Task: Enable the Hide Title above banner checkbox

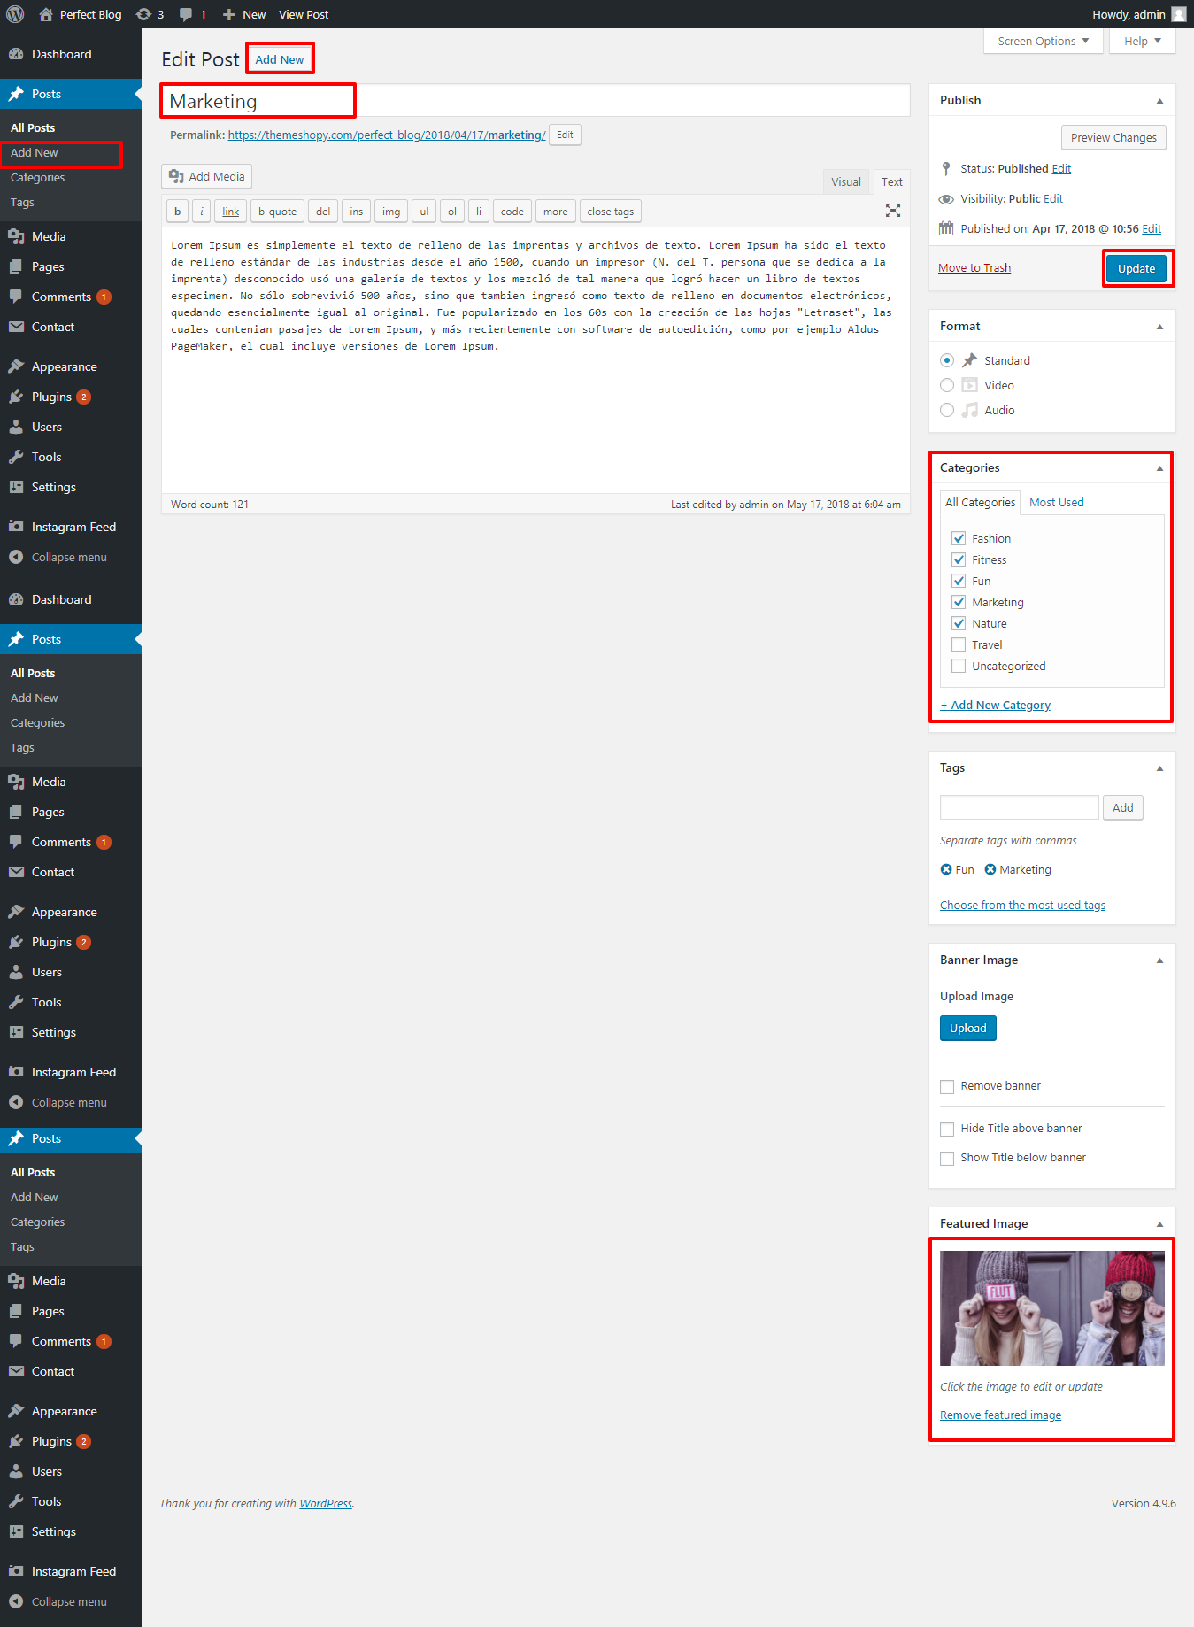Action: tap(947, 1129)
